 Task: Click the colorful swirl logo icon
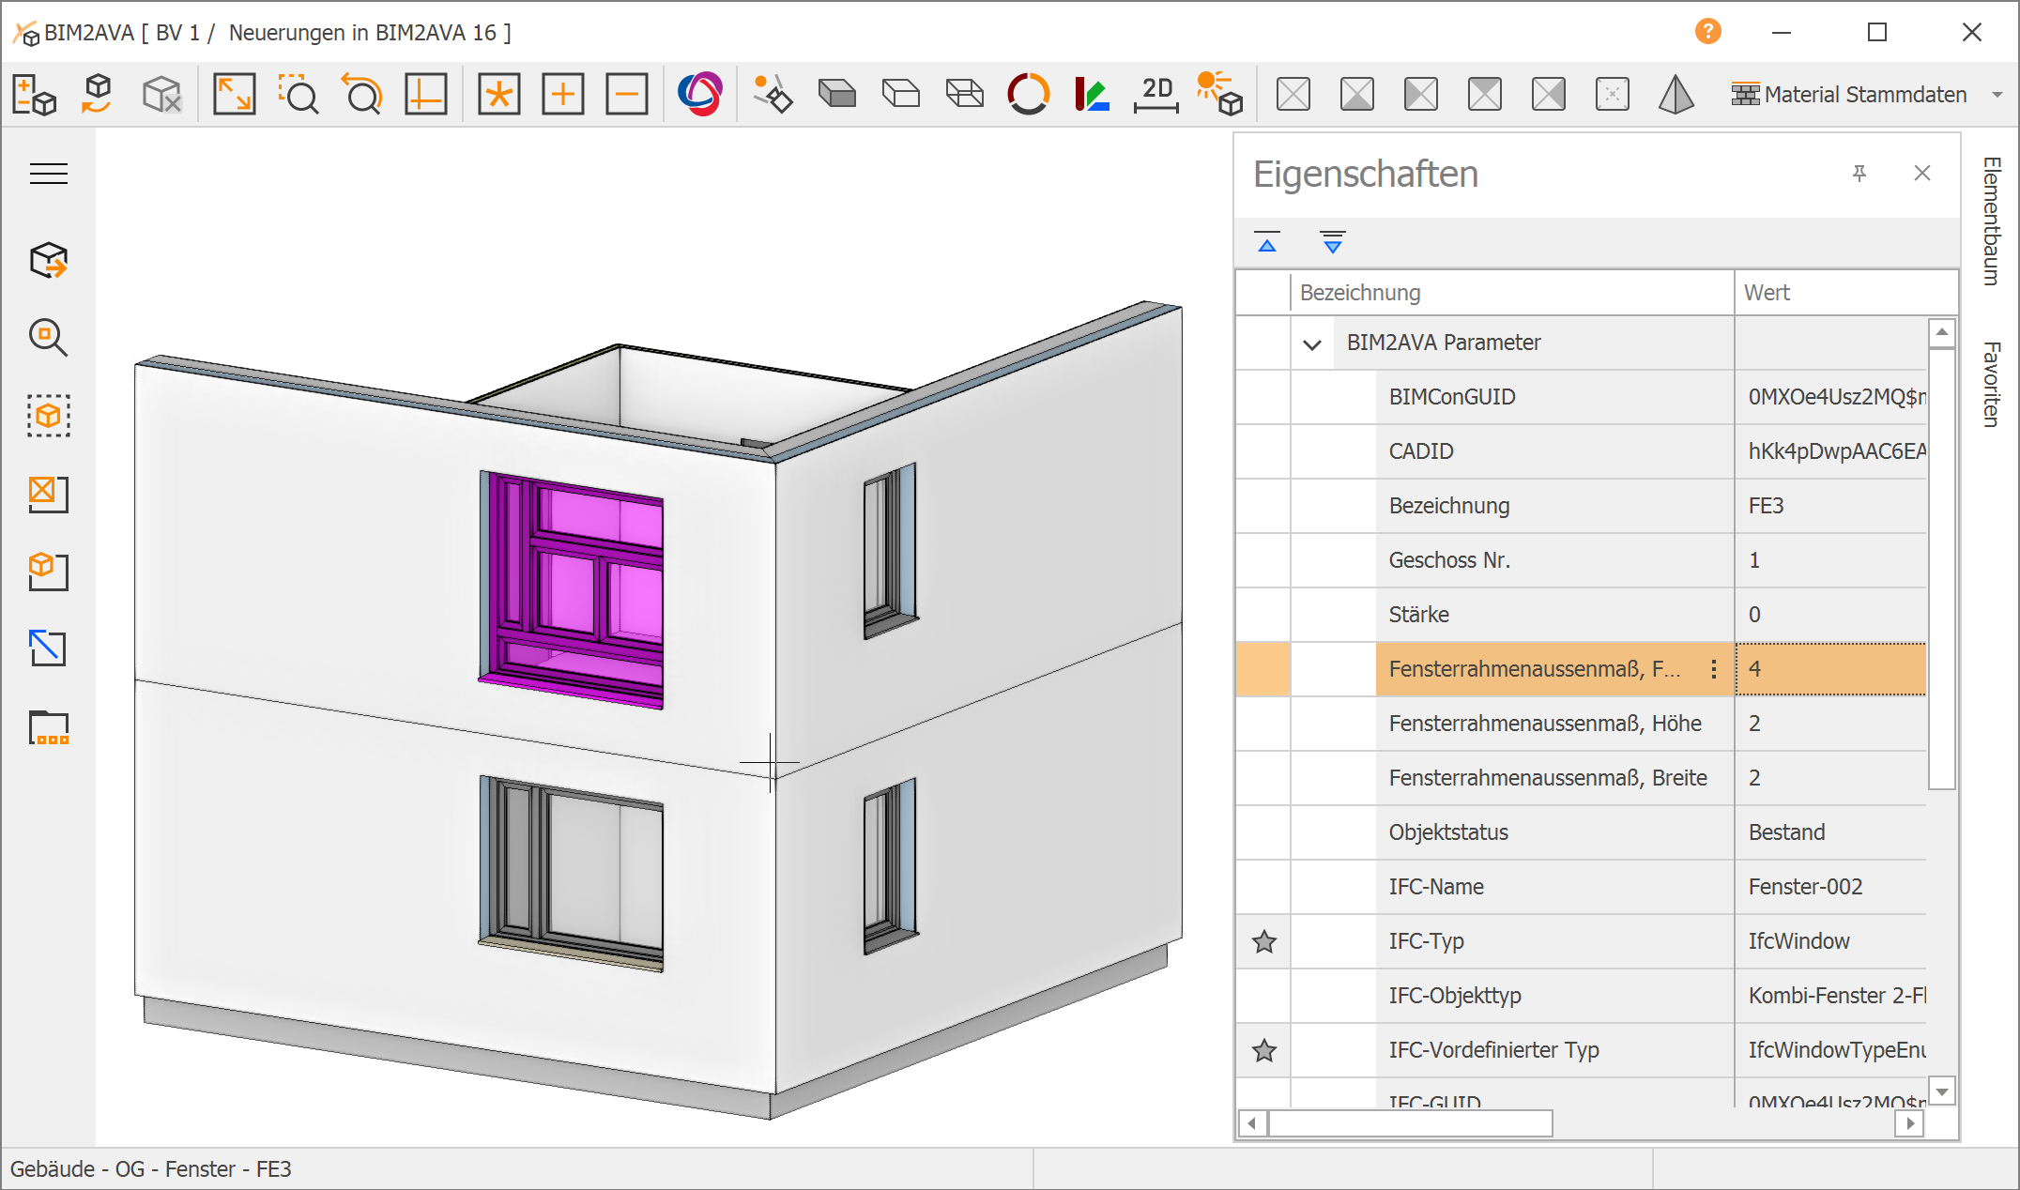point(700,94)
